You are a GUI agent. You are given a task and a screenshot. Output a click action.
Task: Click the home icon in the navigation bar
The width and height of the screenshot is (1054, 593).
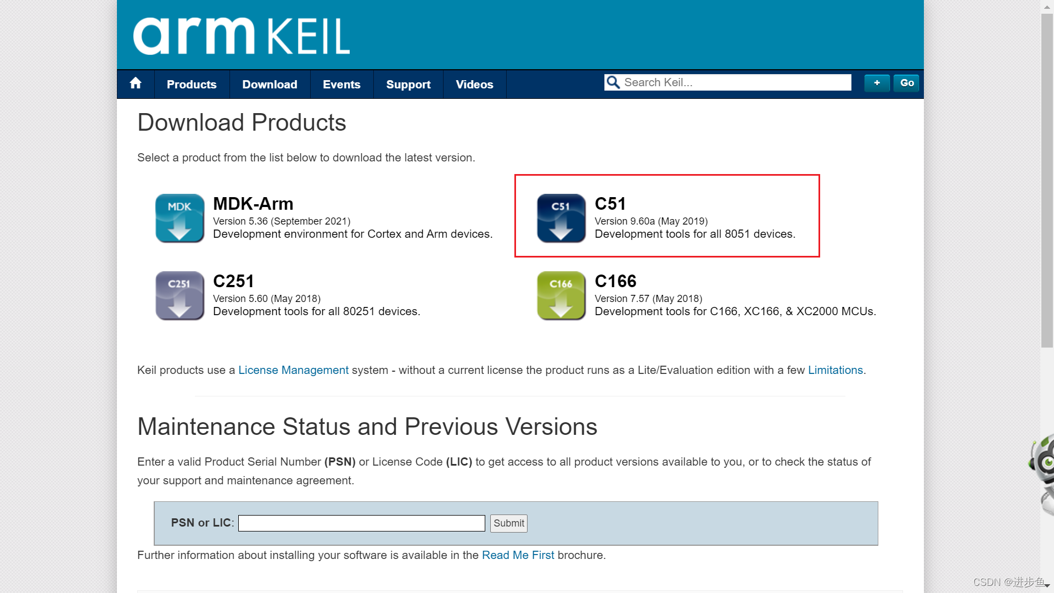[x=135, y=84]
